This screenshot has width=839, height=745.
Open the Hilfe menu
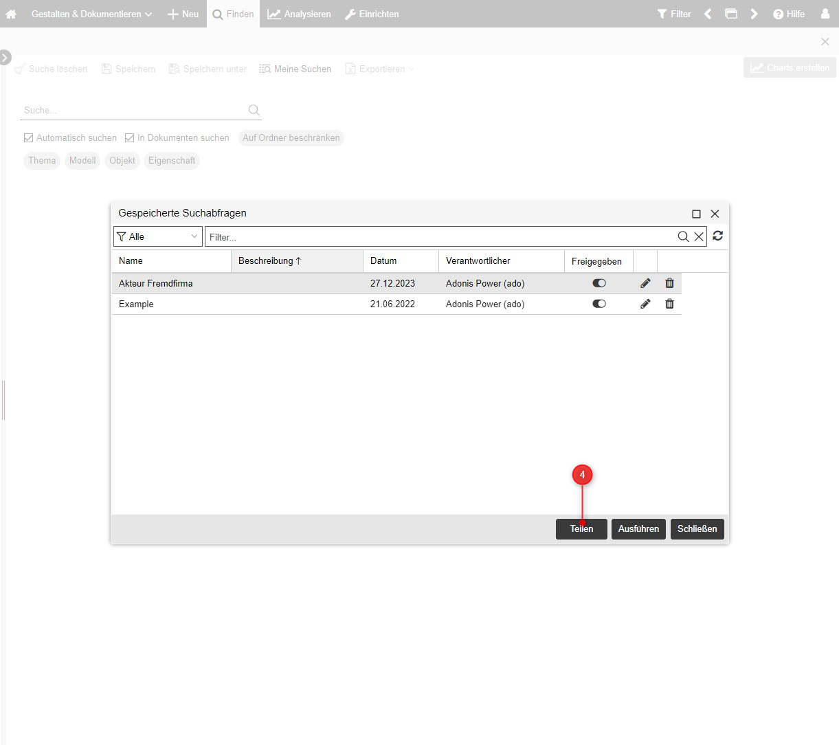tap(789, 14)
